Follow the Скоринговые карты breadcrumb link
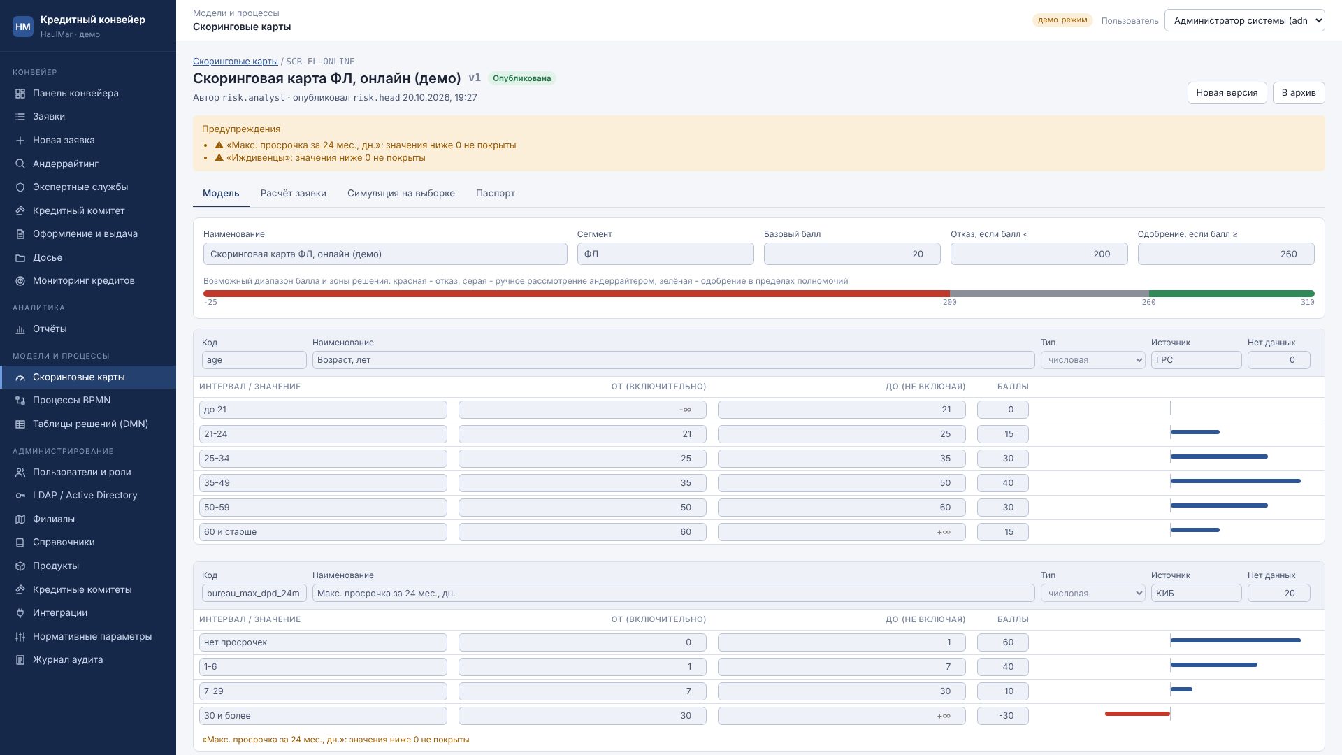The image size is (1342, 755). pos(235,62)
